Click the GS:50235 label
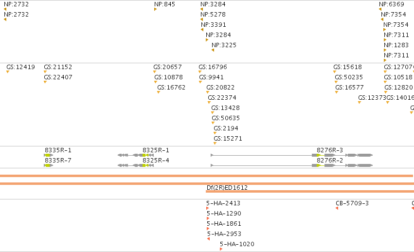The height and width of the screenshot is (252, 414). point(349,77)
